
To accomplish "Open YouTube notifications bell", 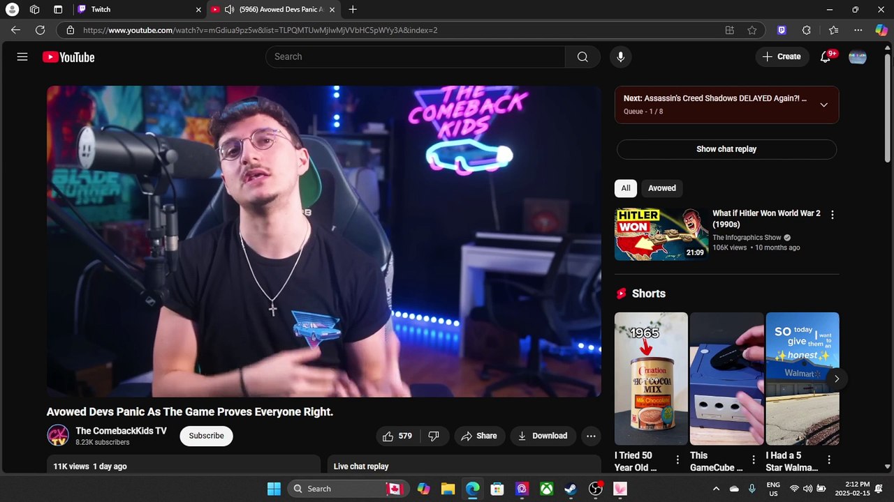I will pyautogui.click(x=826, y=57).
